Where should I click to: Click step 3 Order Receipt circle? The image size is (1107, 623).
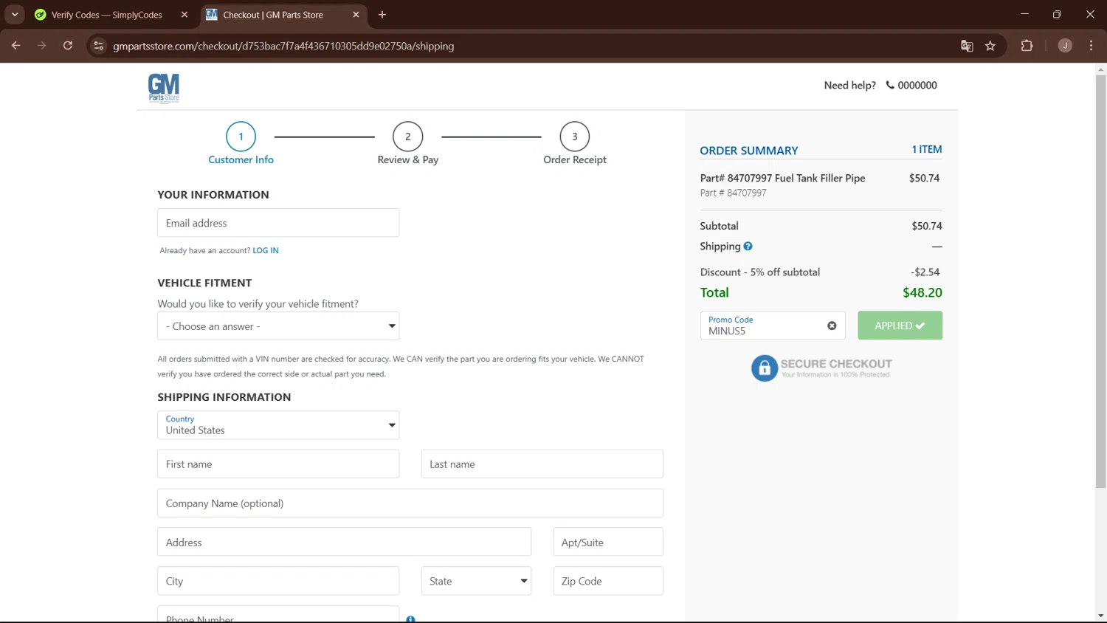(x=574, y=137)
